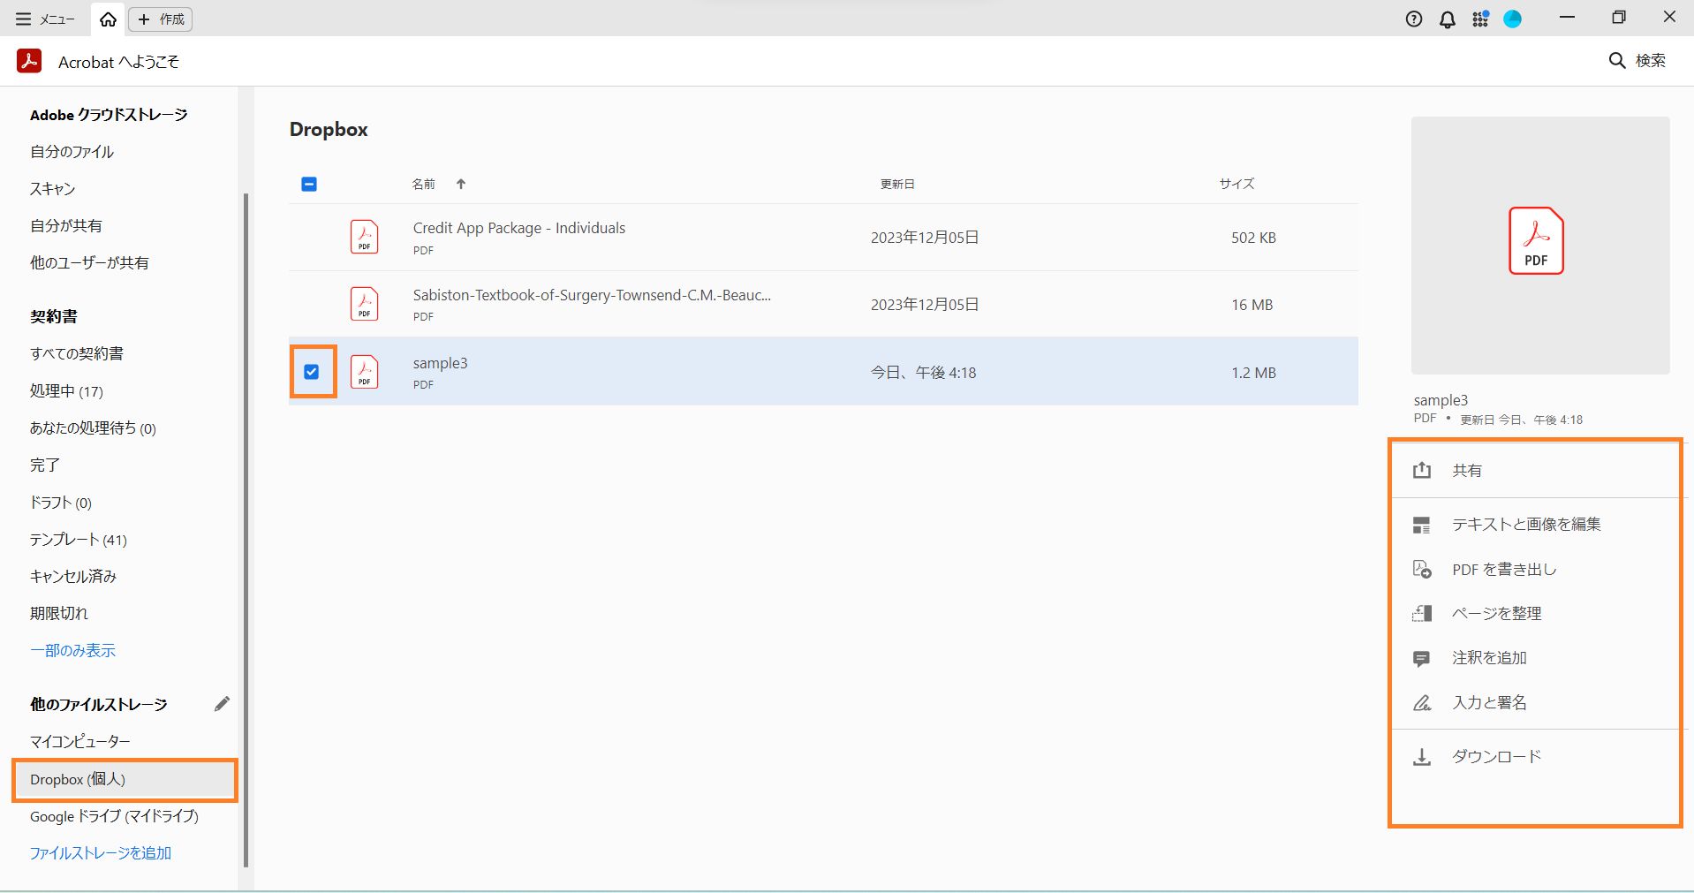Open the notifications bell icon
Screen dimensions: 1694x893
click(x=1447, y=19)
